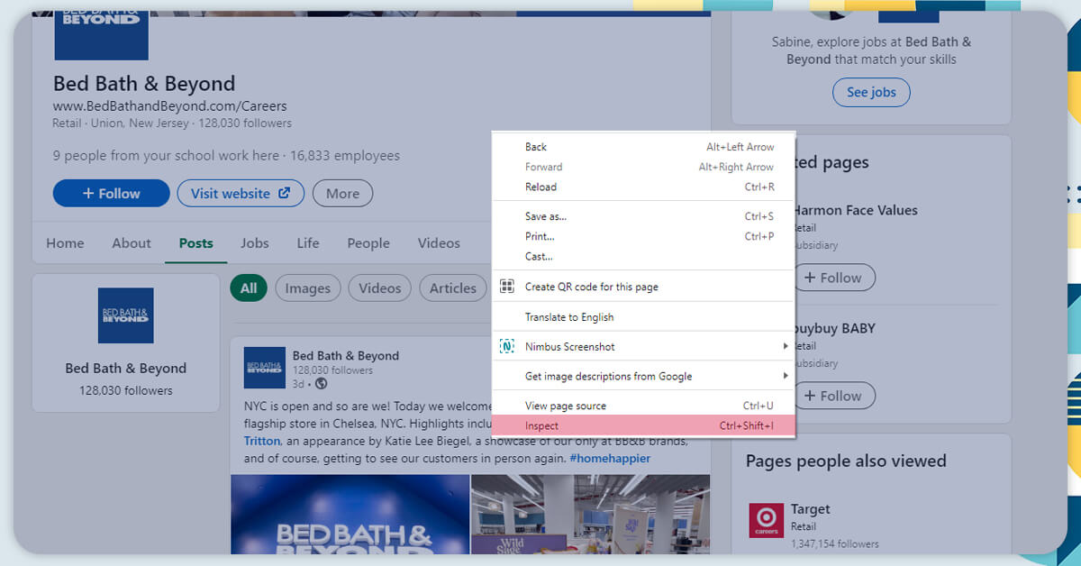Click the 1,347,154 followers text under Target
The image size is (1081, 566).
(x=835, y=543)
